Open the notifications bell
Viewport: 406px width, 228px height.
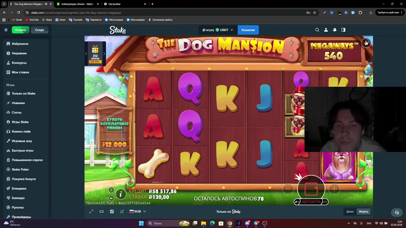pyautogui.click(x=335, y=30)
